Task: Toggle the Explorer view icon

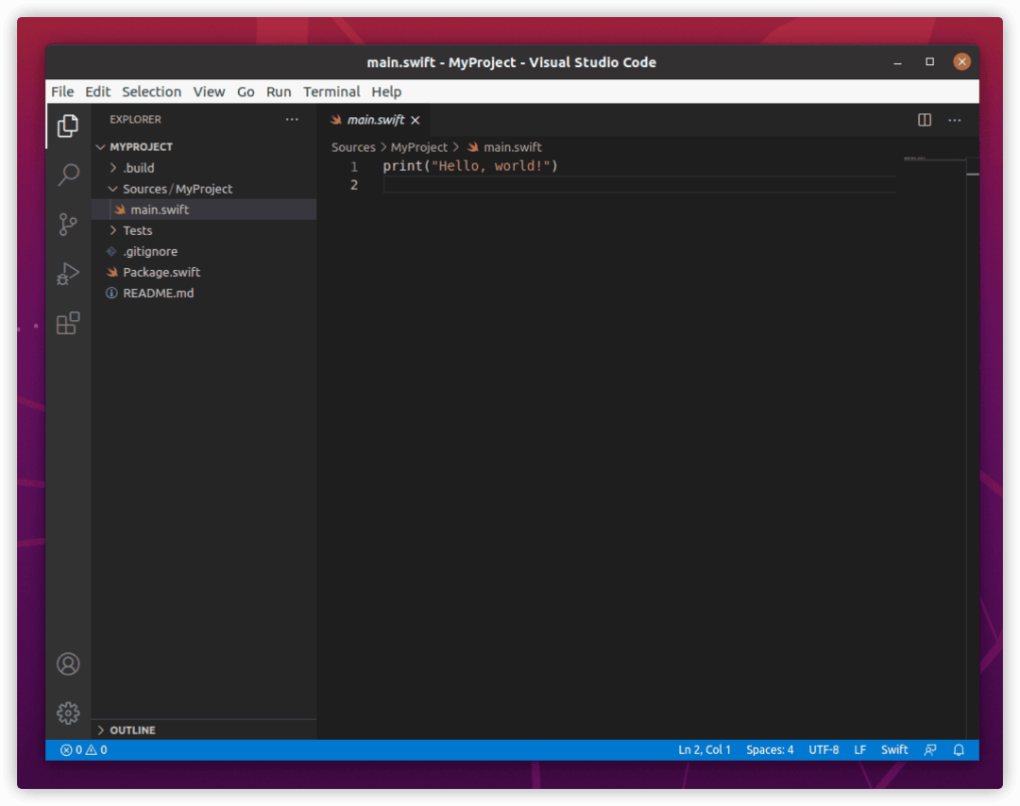Action: pyautogui.click(x=68, y=126)
